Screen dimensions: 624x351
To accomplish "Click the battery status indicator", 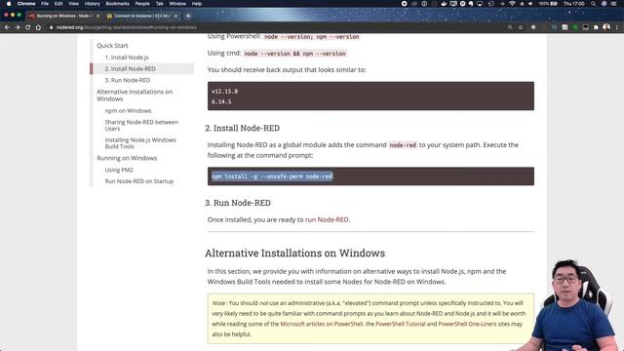I will pos(548,4).
